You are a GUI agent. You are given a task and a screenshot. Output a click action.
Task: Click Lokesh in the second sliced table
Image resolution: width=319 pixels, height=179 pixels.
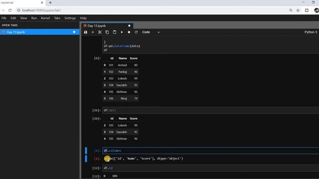click(122, 125)
